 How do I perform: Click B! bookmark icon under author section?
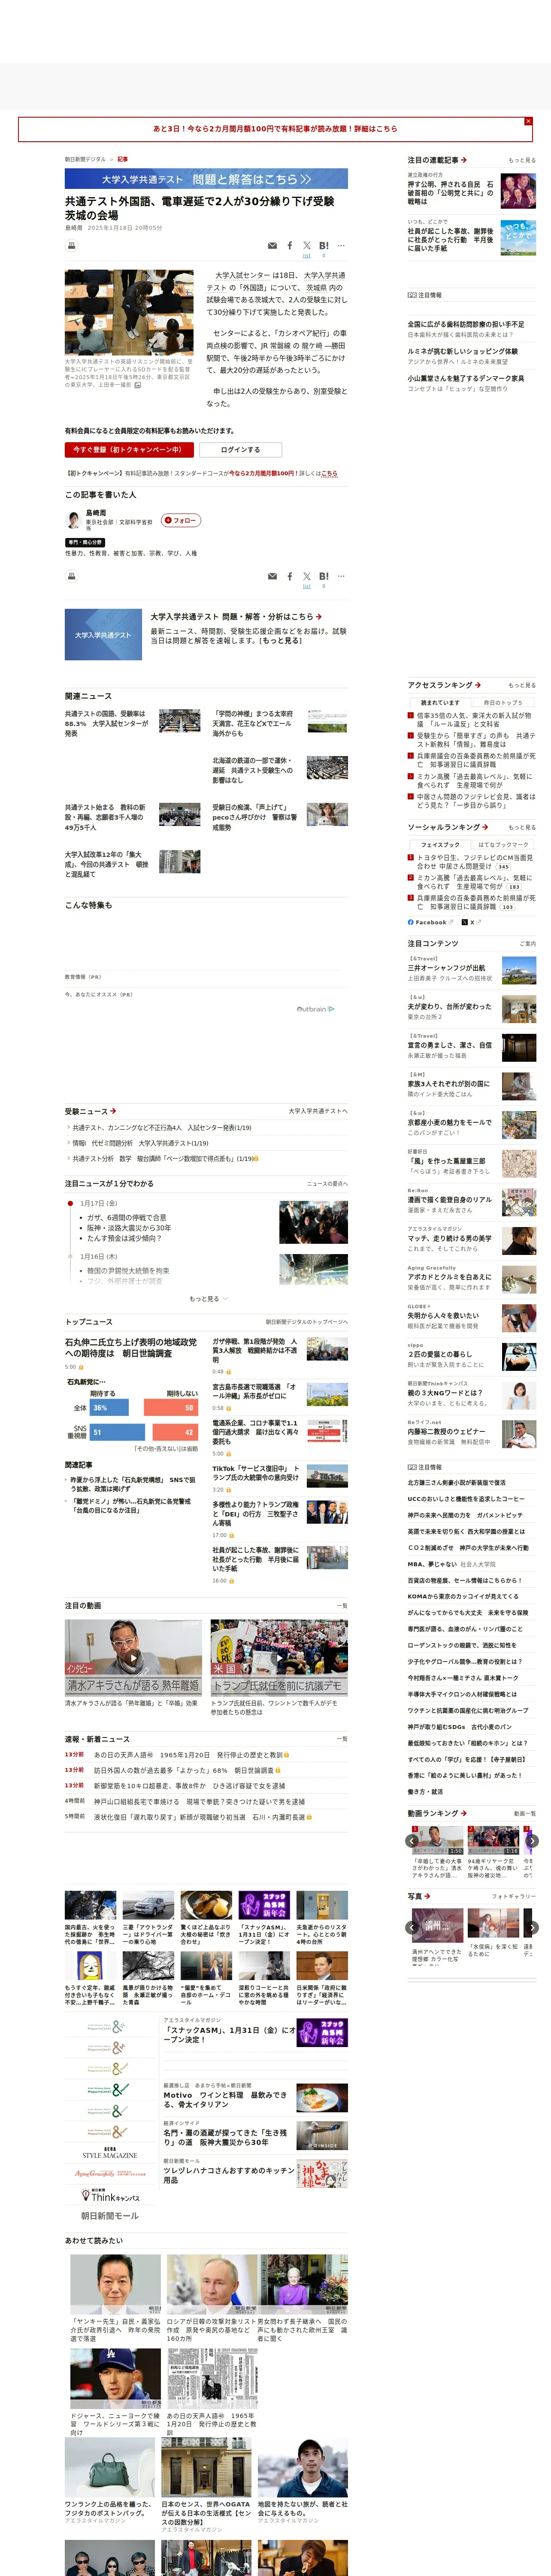[324, 576]
